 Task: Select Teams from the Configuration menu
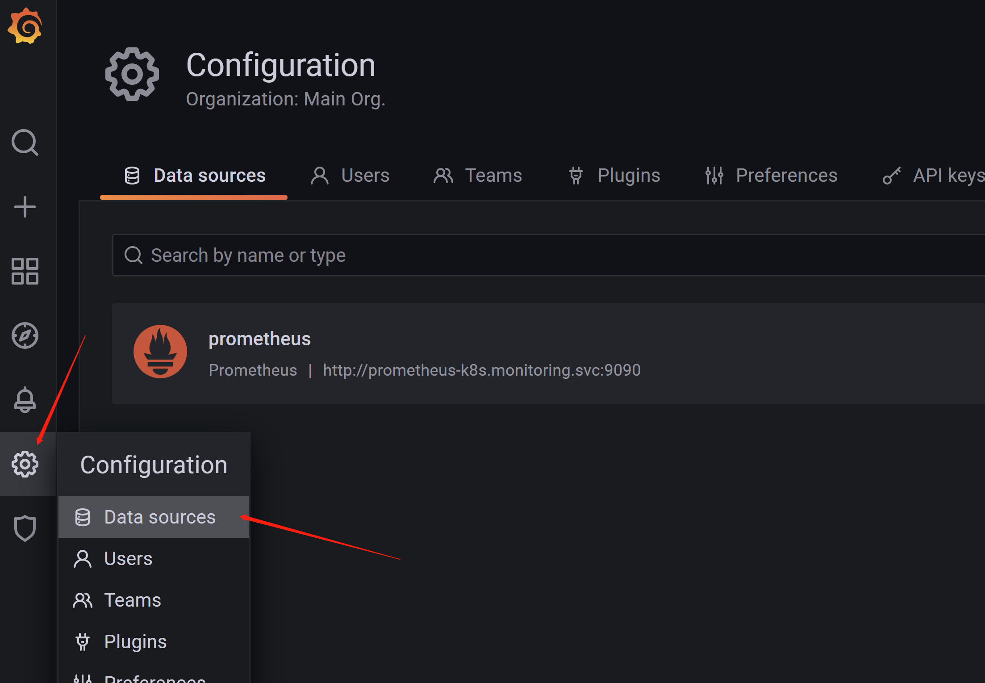(x=132, y=600)
